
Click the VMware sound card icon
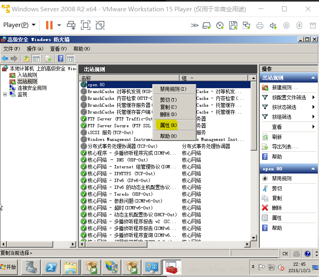pos(273,25)
